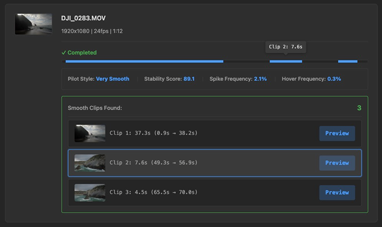Open the Clip 2 thumbnail image
Viewport: 382px width, 227px height.
click(90, 163)
